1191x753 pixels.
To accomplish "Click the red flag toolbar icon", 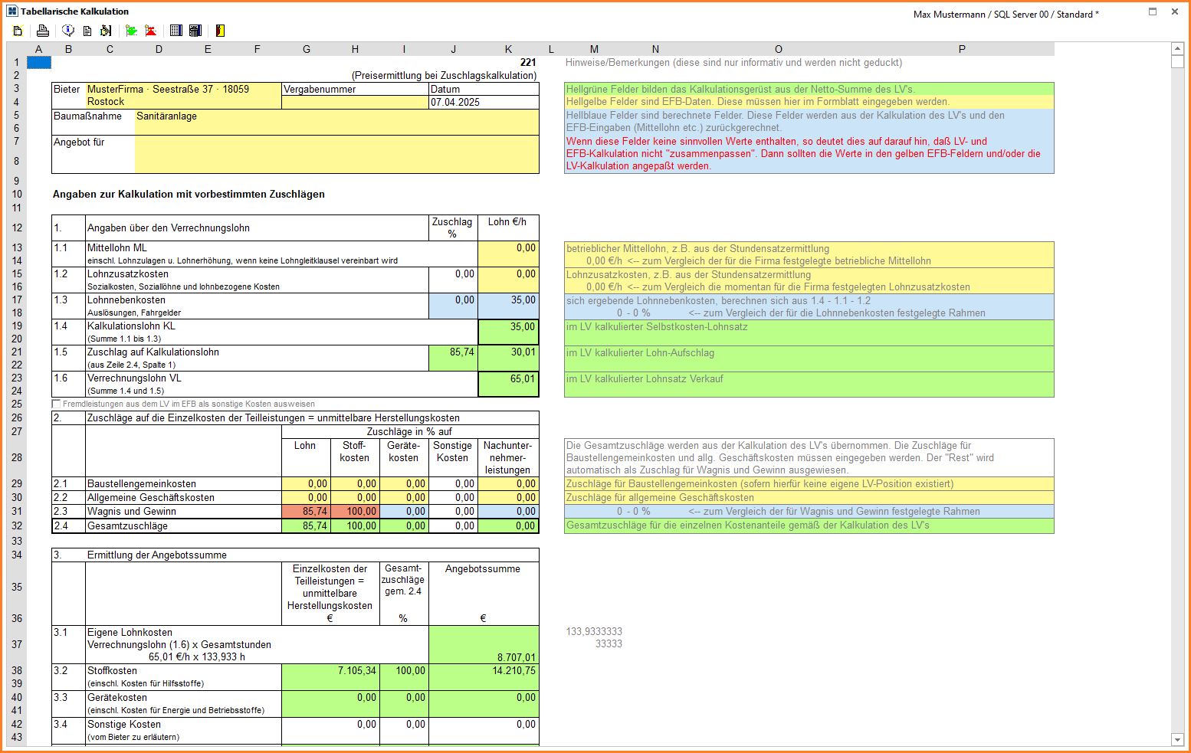I will click(x=151, y=31).
